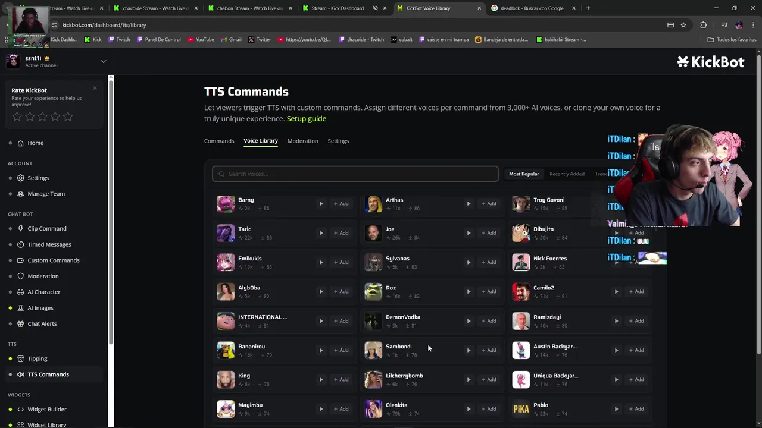The image size is (762, 428).
Task: Open a new browser tab
Action: (x=588, y=8)
